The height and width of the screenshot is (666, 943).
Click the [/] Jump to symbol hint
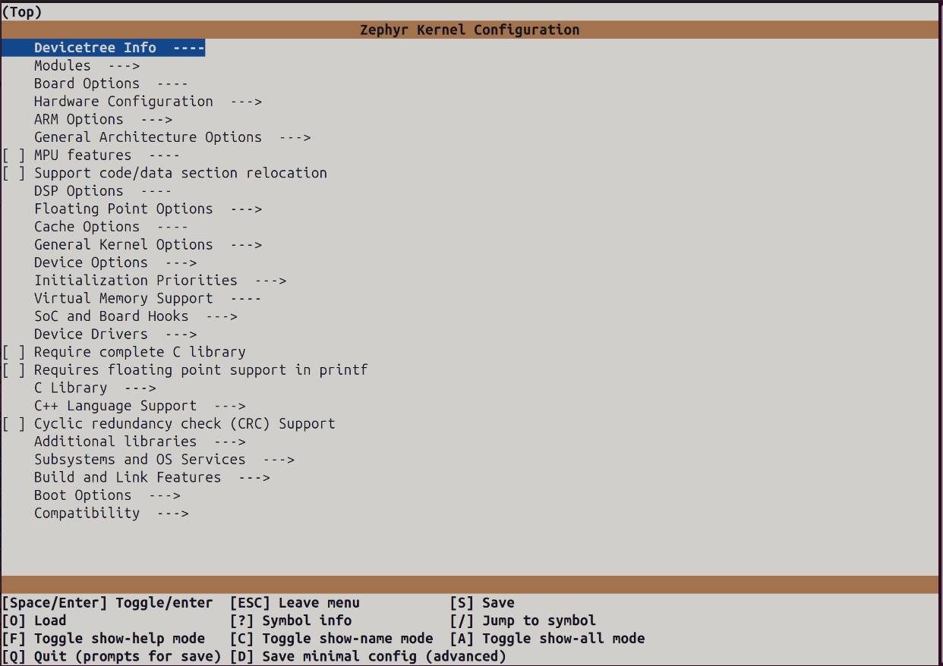click(x=523, y=621)
